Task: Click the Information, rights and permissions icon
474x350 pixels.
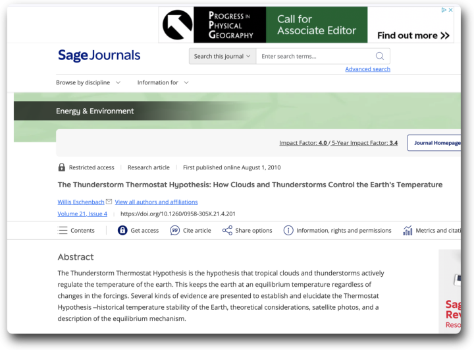Action: point(288,230)
